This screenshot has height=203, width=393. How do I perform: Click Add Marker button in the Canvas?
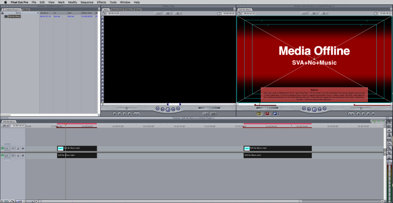coord(358,114)
